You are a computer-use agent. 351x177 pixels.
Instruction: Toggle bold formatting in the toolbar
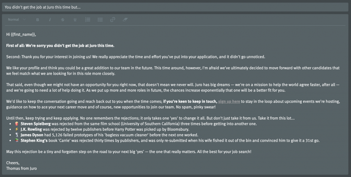pyautogui.click(x=38, y=20)
